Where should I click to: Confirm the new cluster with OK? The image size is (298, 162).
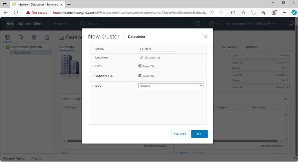click(x=199, y=134)
